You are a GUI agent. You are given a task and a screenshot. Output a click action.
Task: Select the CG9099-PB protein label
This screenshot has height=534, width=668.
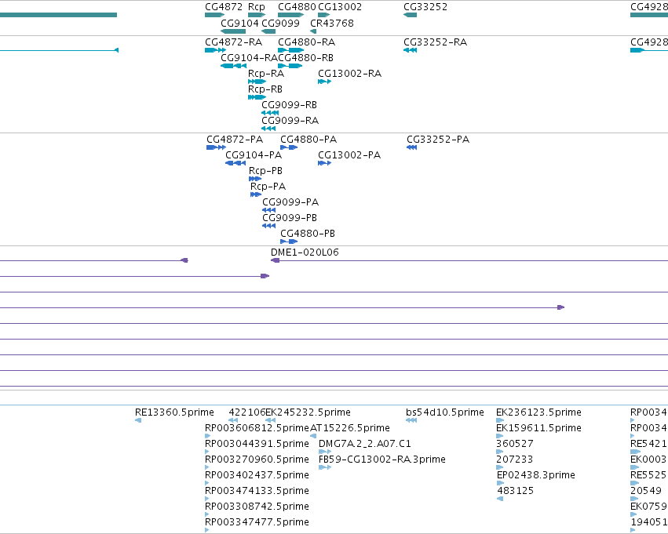coord(290,218)
